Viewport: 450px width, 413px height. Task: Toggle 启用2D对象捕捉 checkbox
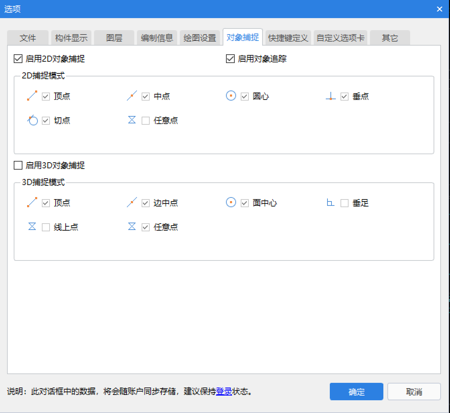point(18,59)
